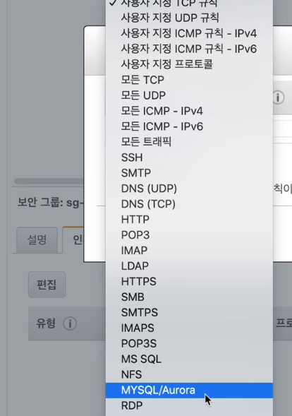Screen dimensions: 292x416
Task: Select 사용자 지정 프로토콜 entry
Action: click(189, 64)
